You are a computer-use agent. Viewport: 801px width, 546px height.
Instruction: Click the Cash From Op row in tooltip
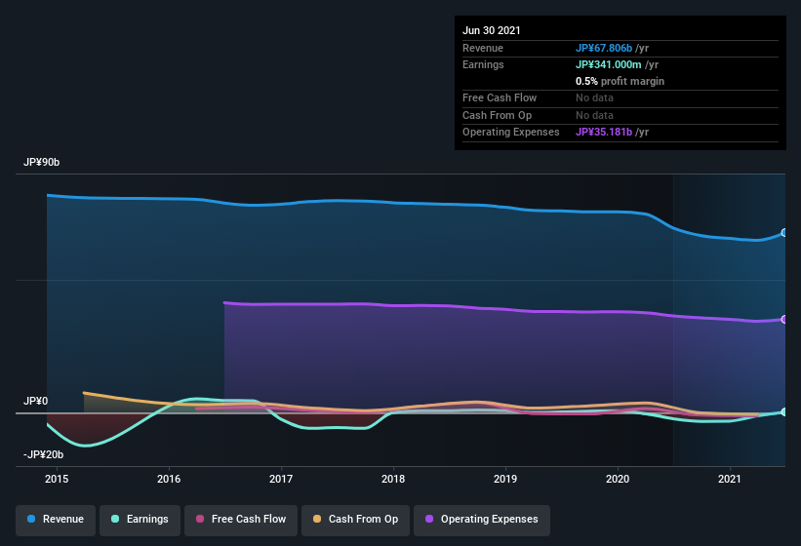point(621,115)
